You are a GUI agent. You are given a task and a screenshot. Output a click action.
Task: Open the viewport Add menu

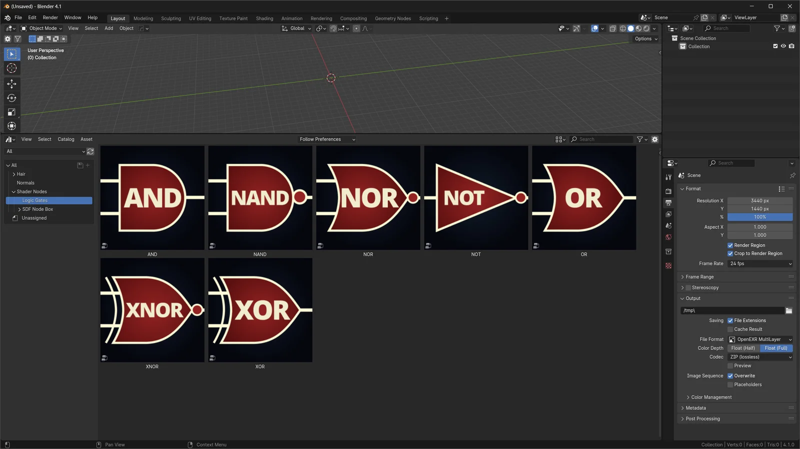click(109, 29)
